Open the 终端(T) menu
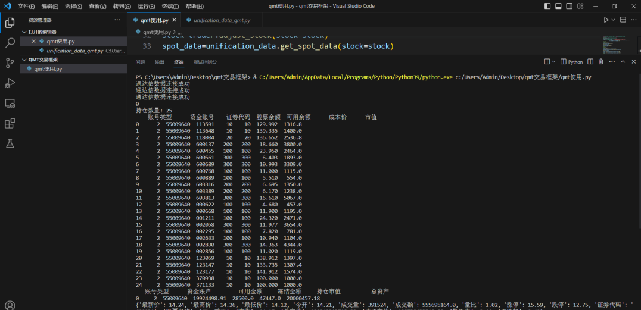Screen dimensions: 641x310 (x=170, y=6)
